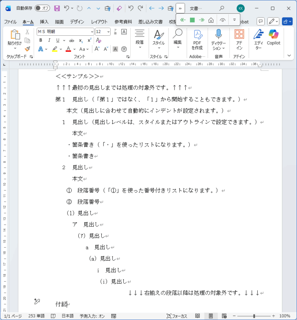This screenshot has width=297, height=320.
Task: Click the 253 単語 word count
Action: 36,316
